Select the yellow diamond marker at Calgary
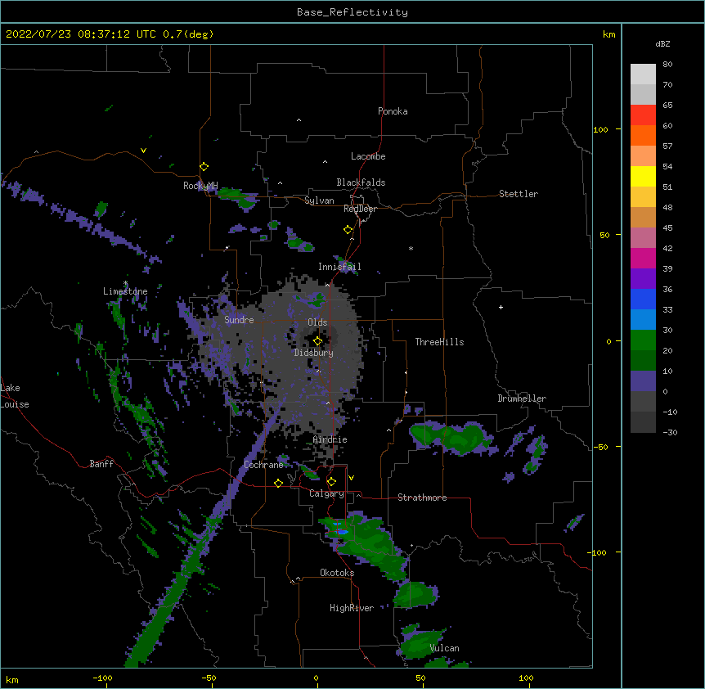The width and height of the screenshot is (705, 689). click(x=331, y=482)
